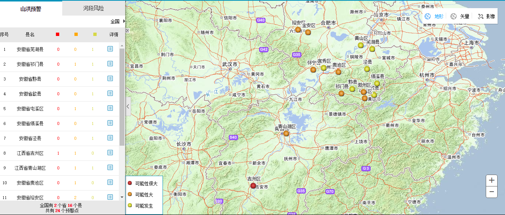Image resolution: width=505 pixels, height=215 pixels.
Task: Select the 江西省青山湖区 row
Action: point(30,168)
